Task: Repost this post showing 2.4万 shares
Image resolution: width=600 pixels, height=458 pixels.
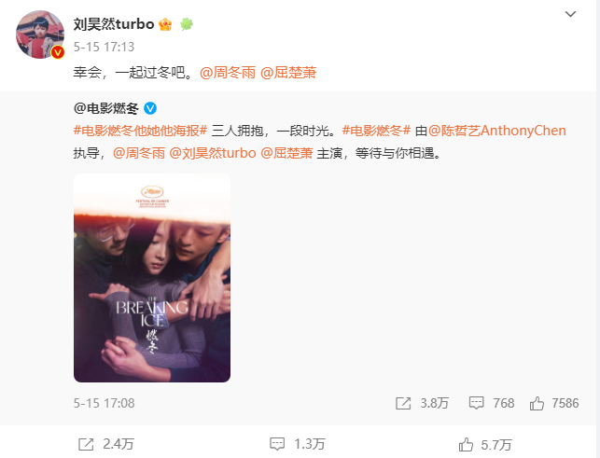Action: click(x=106, y=444)
